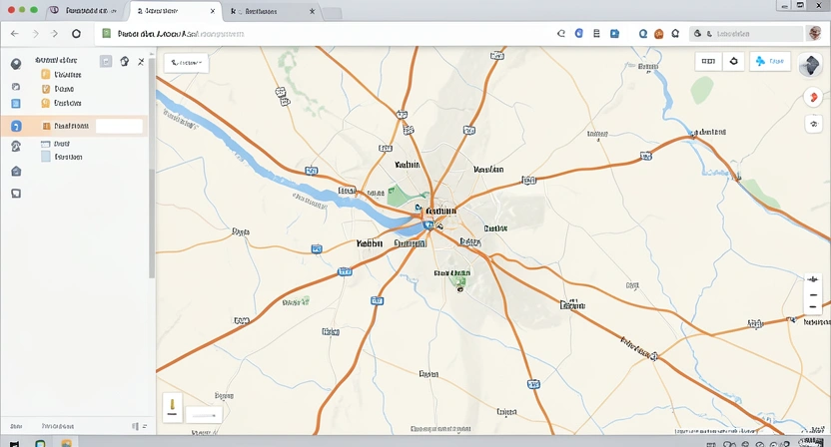The image size is (831, 447).
Task: Click the grid view button above map
Action: click(x=707, y=62)
